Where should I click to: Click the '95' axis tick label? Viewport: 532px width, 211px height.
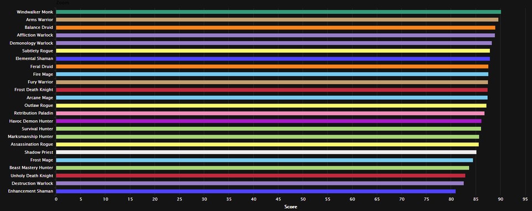tap(525, 199)
